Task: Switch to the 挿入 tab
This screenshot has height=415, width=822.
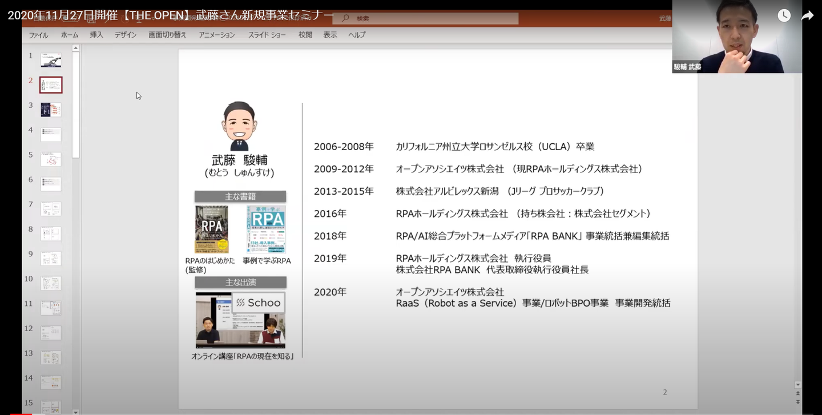Action: 96,35
